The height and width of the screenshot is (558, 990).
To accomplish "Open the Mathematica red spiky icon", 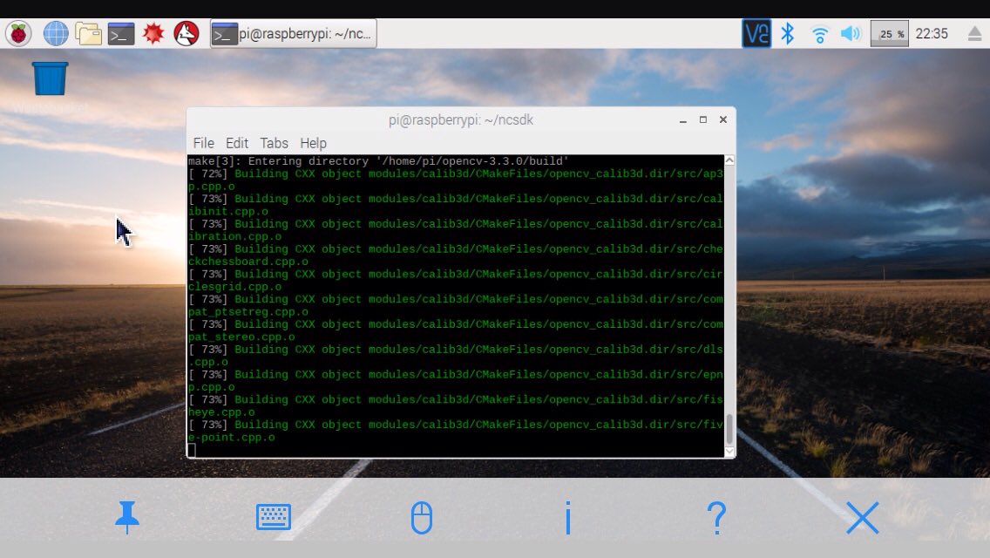I will pyautogui.click(x=153, y=33).
